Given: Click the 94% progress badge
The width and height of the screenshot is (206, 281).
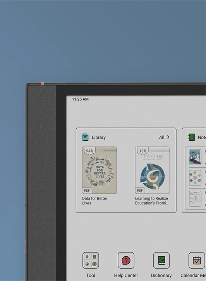Looking at the screenshot, I should tap(89, 151).
